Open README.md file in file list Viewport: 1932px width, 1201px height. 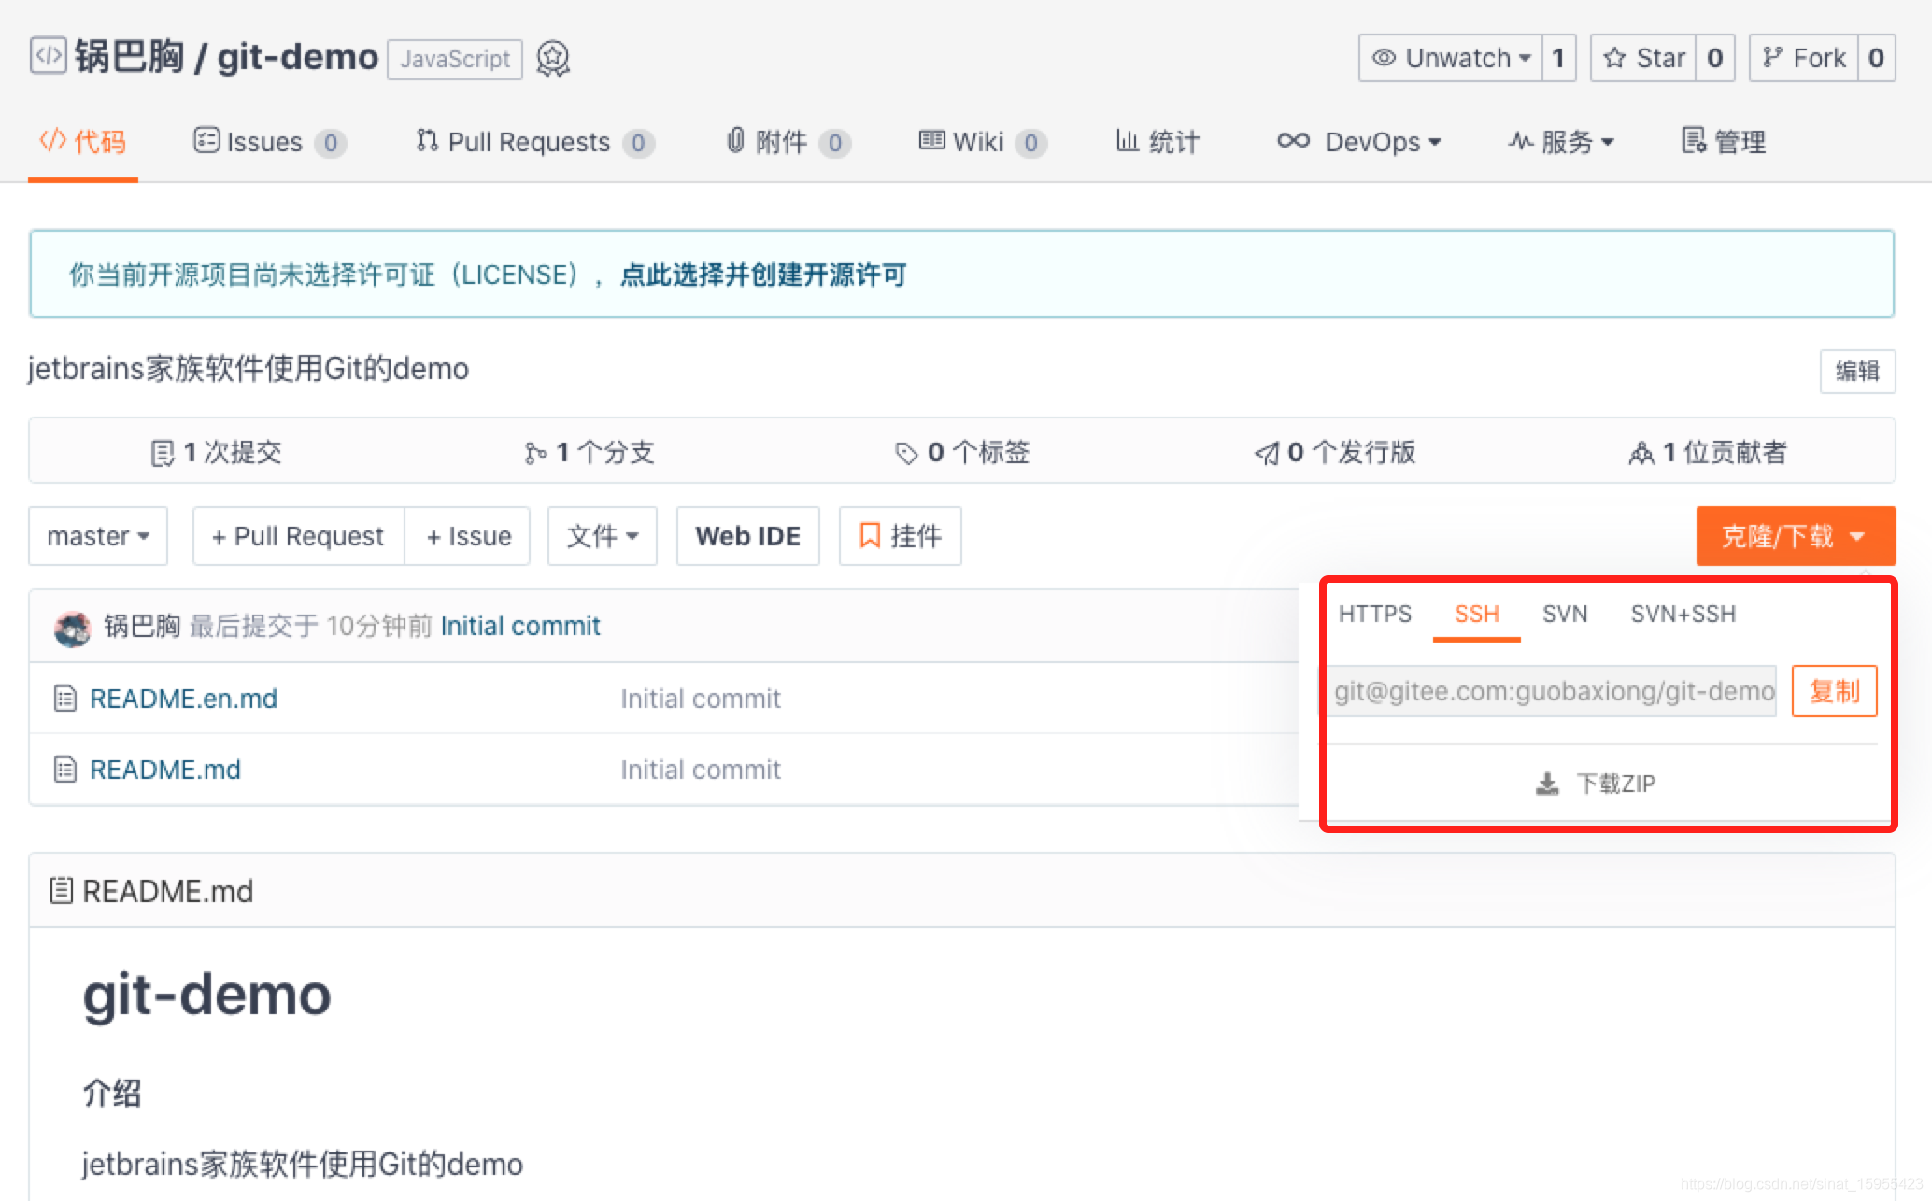[x=165, y=770]
